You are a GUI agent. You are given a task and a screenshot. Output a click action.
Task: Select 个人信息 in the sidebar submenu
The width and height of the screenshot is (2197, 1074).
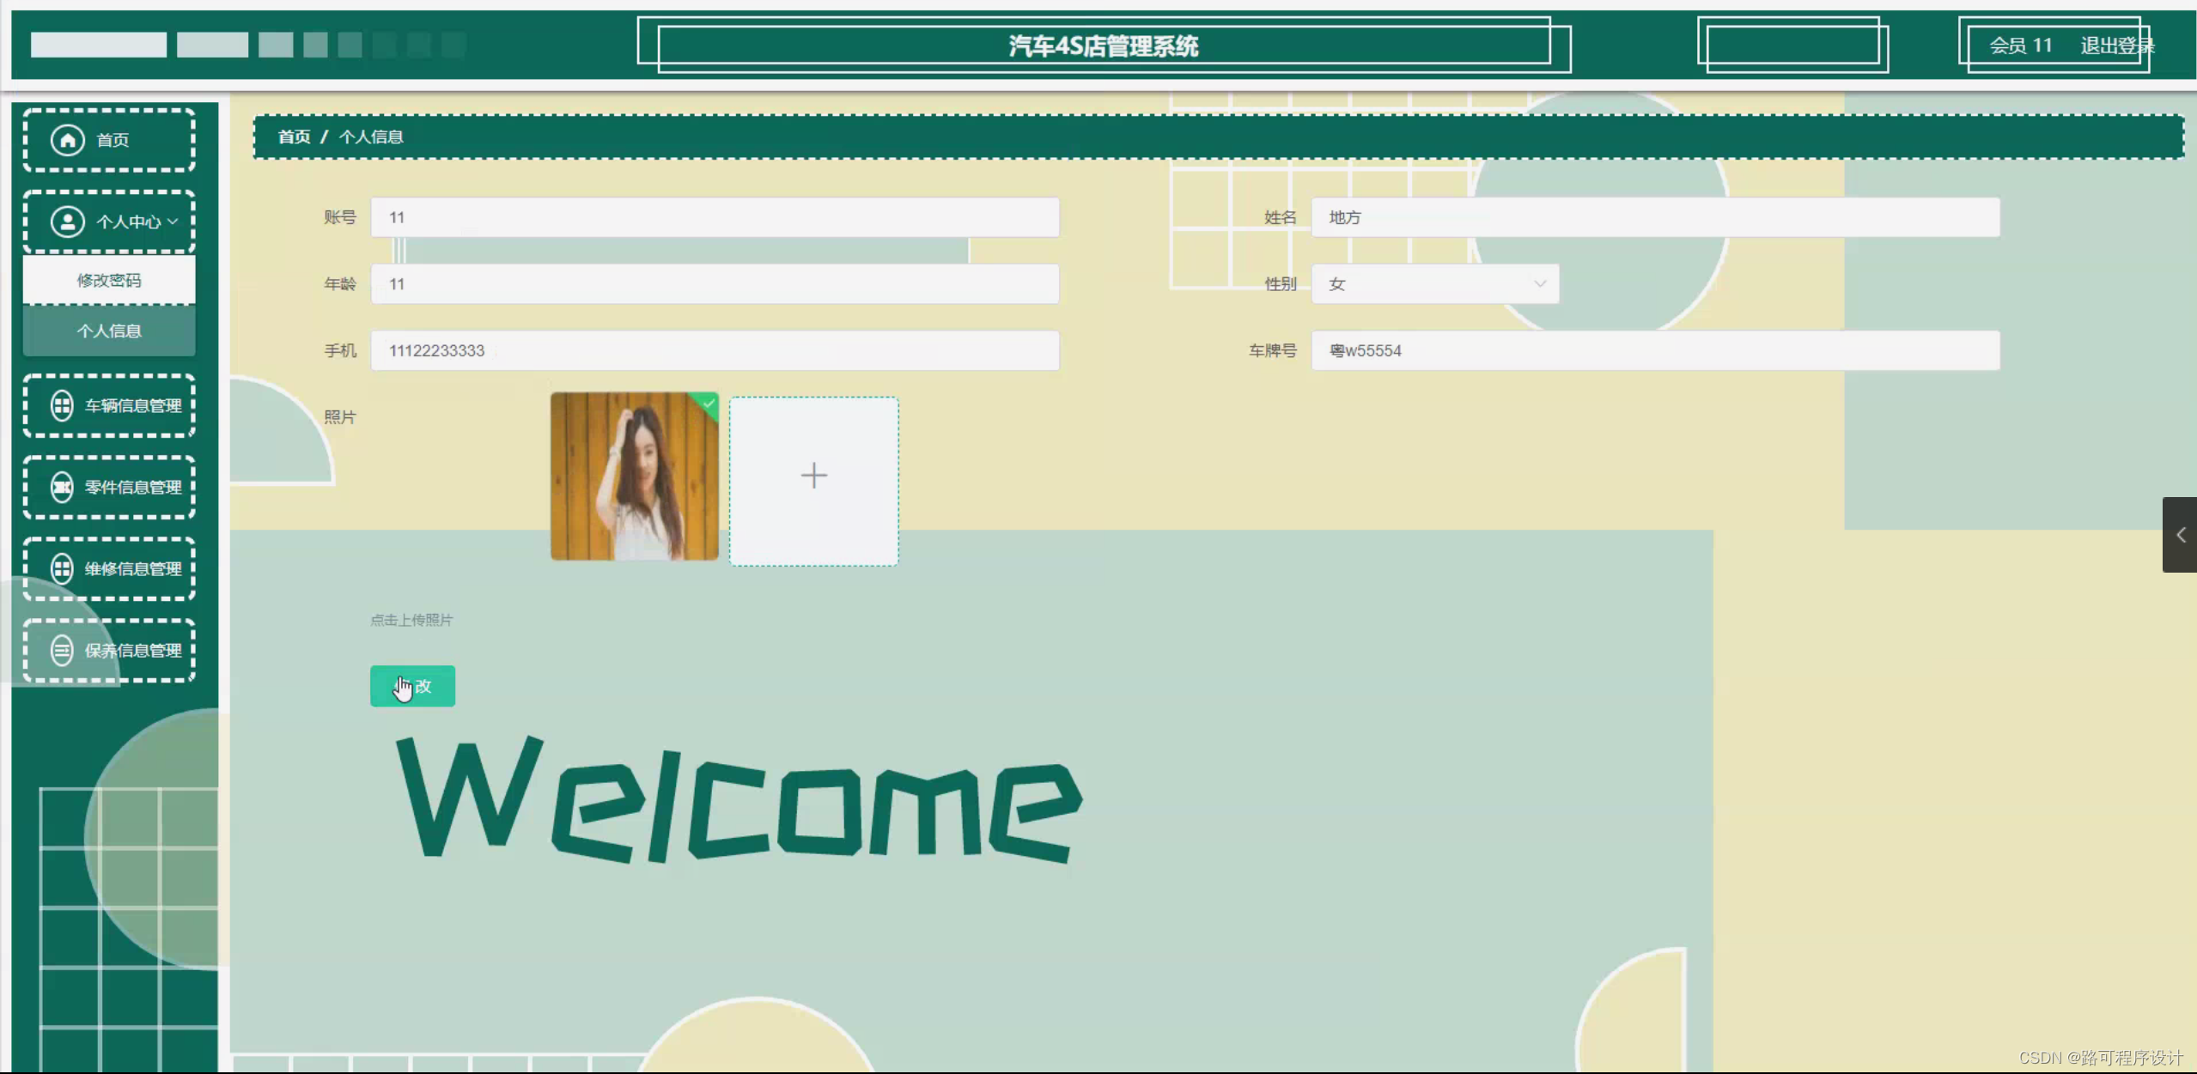tap(109, 331)
